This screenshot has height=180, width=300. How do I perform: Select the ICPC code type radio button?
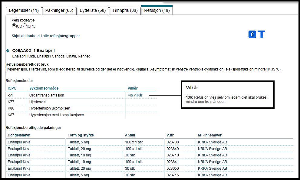(25, 26)
